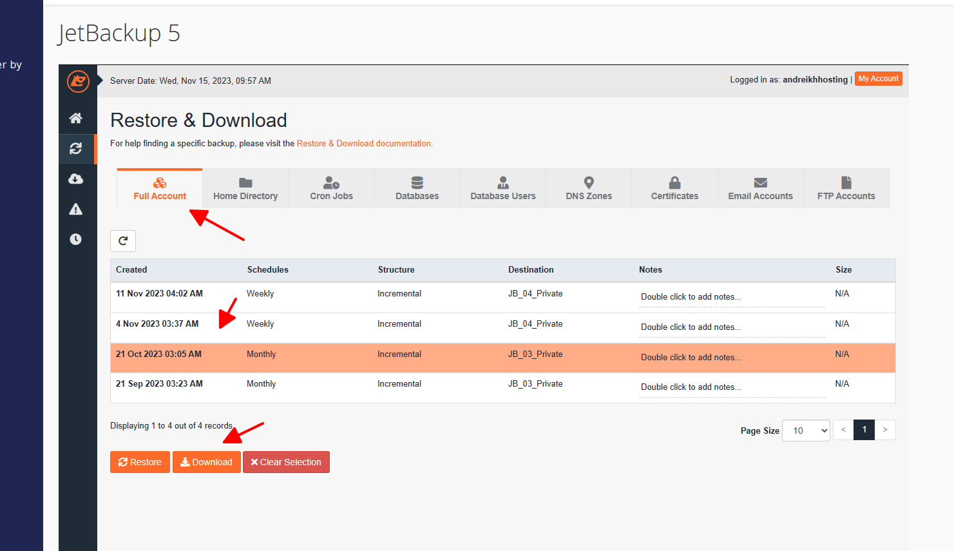
Task: Open the Page Size dropdown
Action: 806,430
